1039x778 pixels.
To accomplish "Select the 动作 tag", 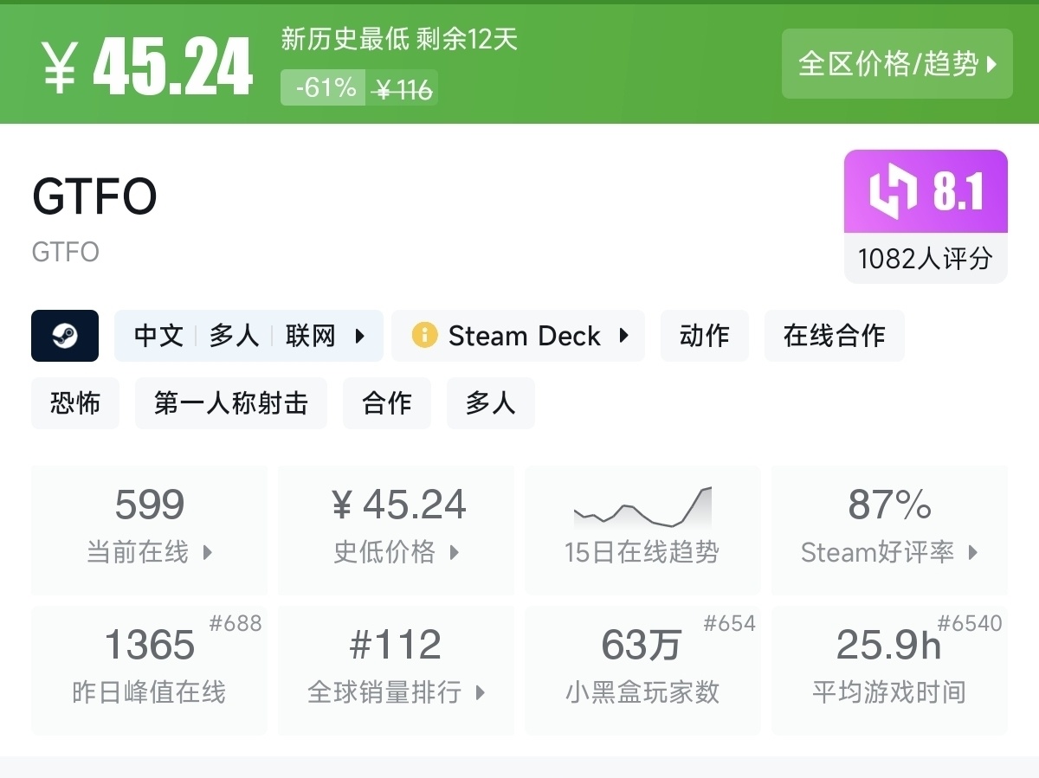I will pos(704,336).
